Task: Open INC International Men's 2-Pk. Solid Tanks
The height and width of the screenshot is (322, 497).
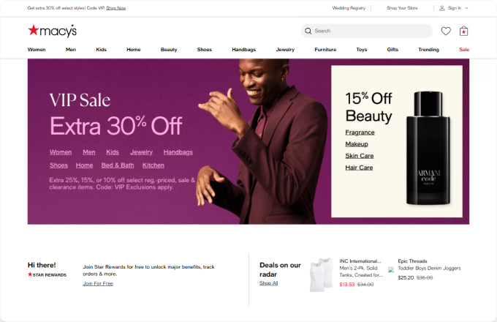Action: click(x=361, y=268)
